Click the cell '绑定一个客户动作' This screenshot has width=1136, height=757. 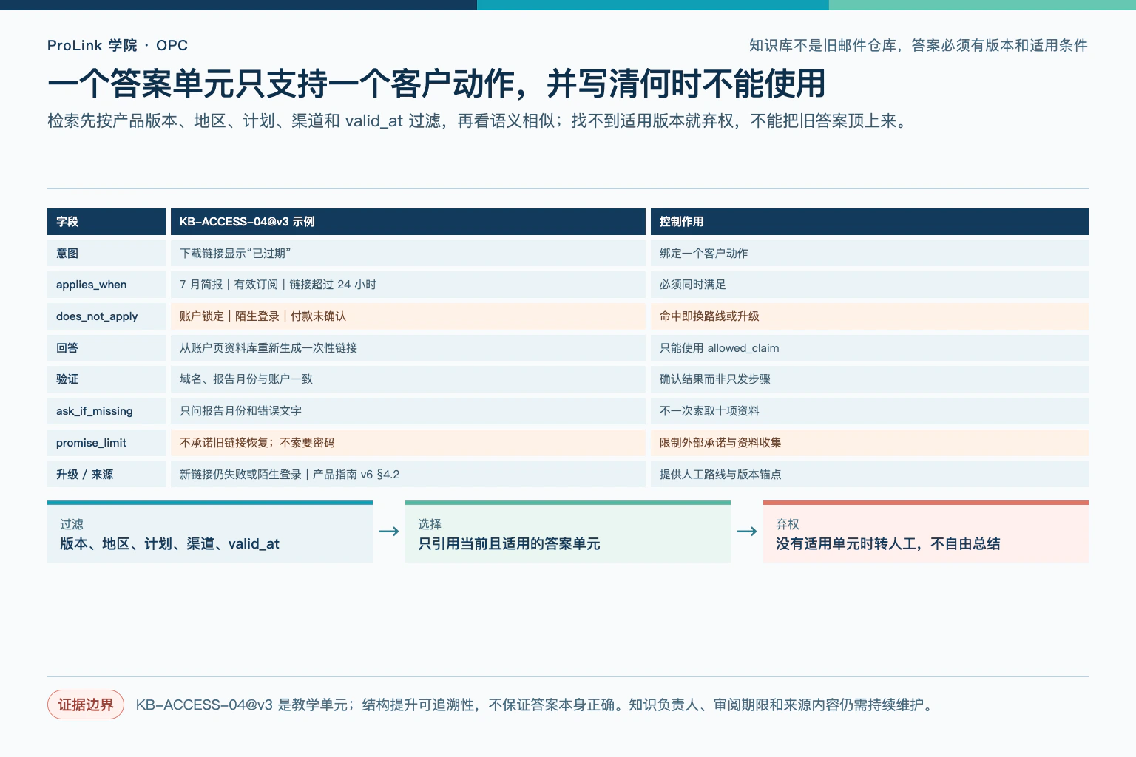click(870, 253)
